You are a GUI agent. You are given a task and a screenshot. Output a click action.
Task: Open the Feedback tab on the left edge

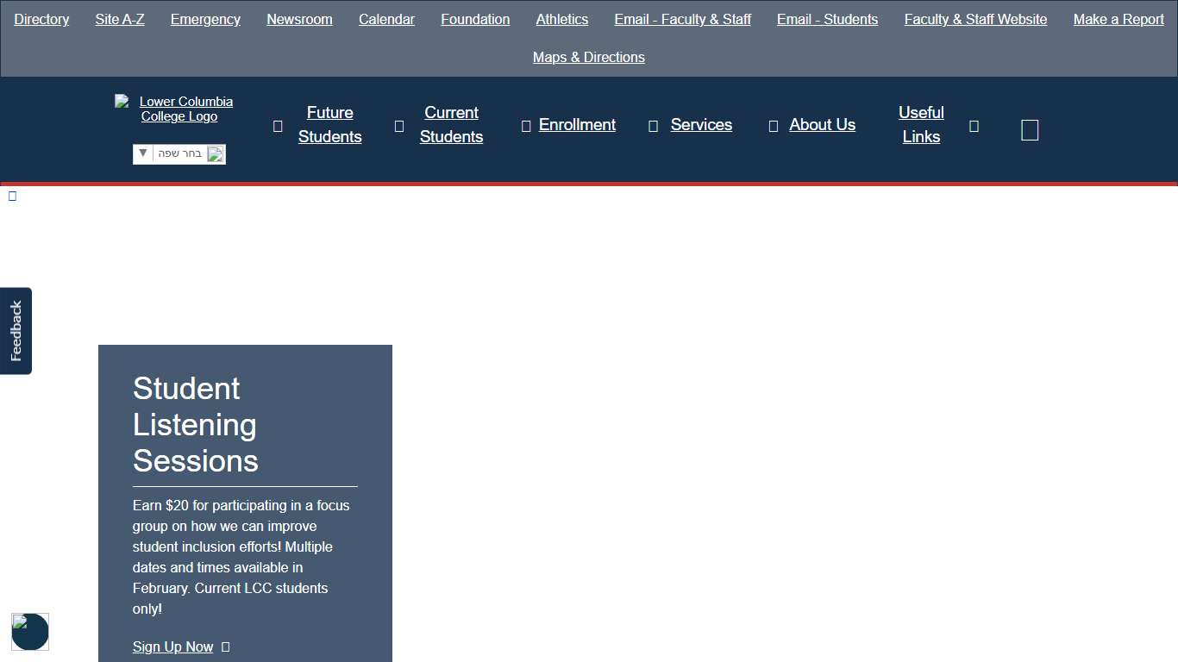[x=15, y=330]
